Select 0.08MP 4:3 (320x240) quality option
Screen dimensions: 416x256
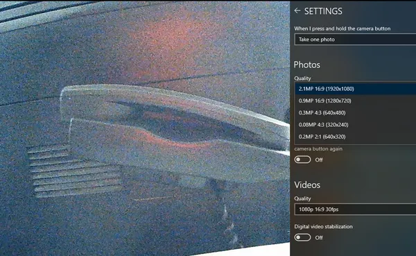click(x=356, y=125)
